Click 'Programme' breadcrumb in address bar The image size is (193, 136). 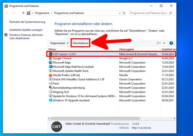click(x=42, y=13)
